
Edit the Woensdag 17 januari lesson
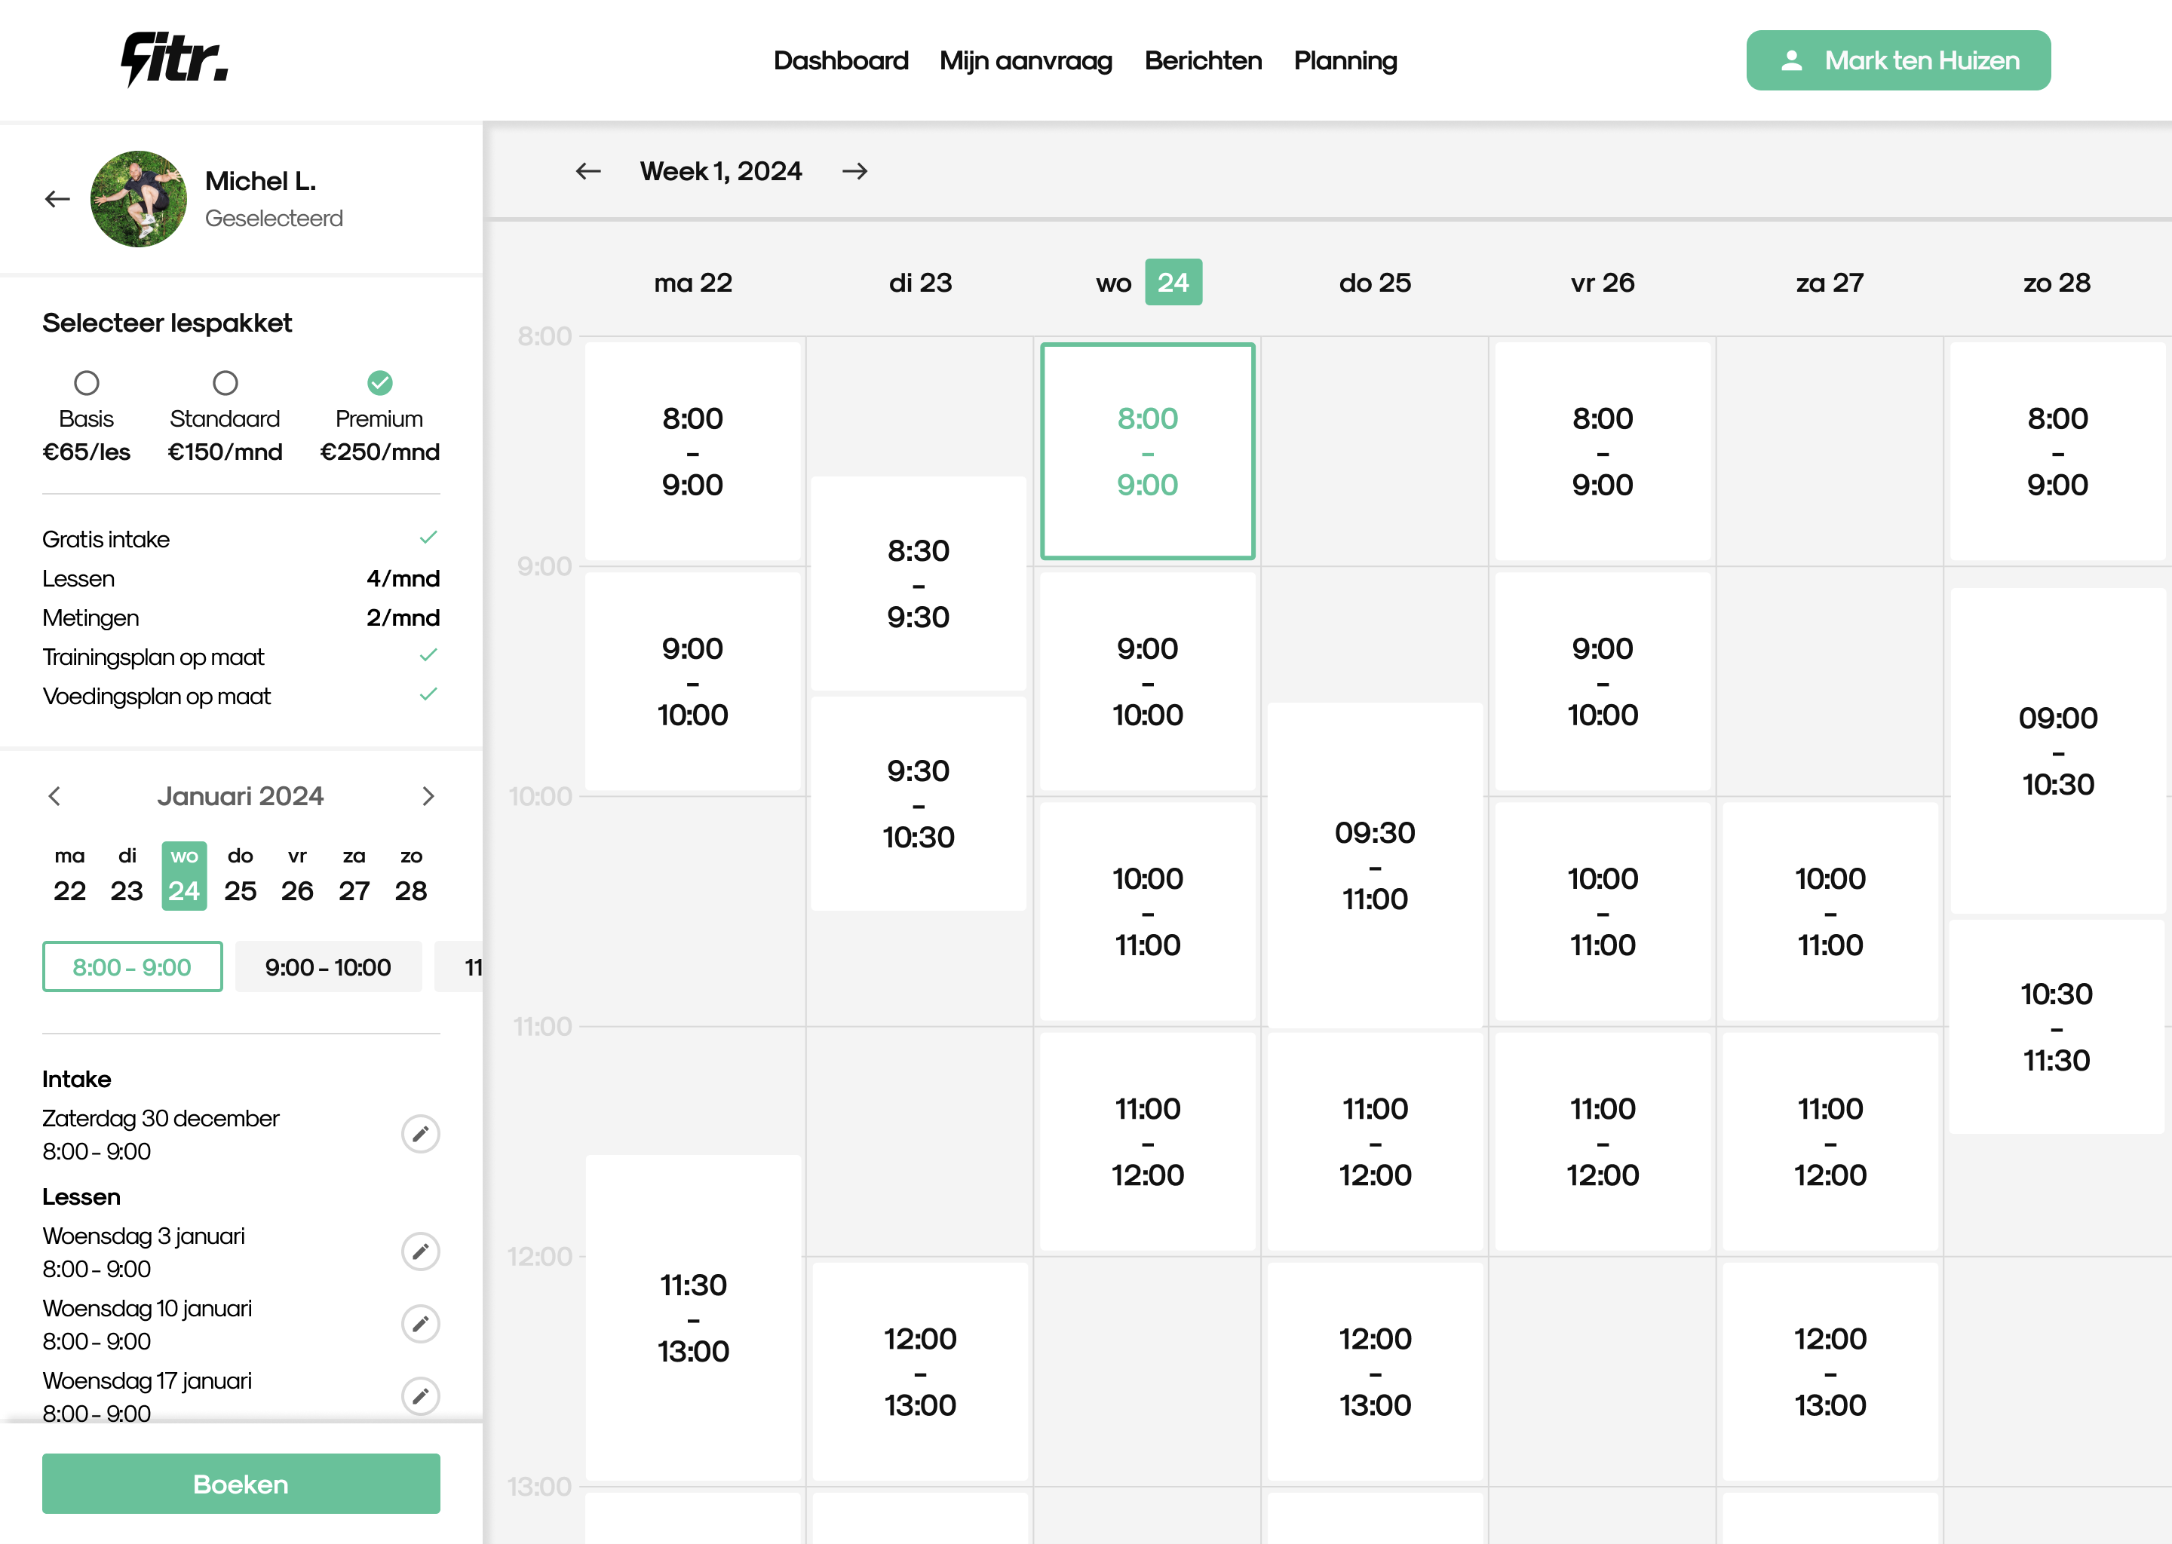(420, 1397)
